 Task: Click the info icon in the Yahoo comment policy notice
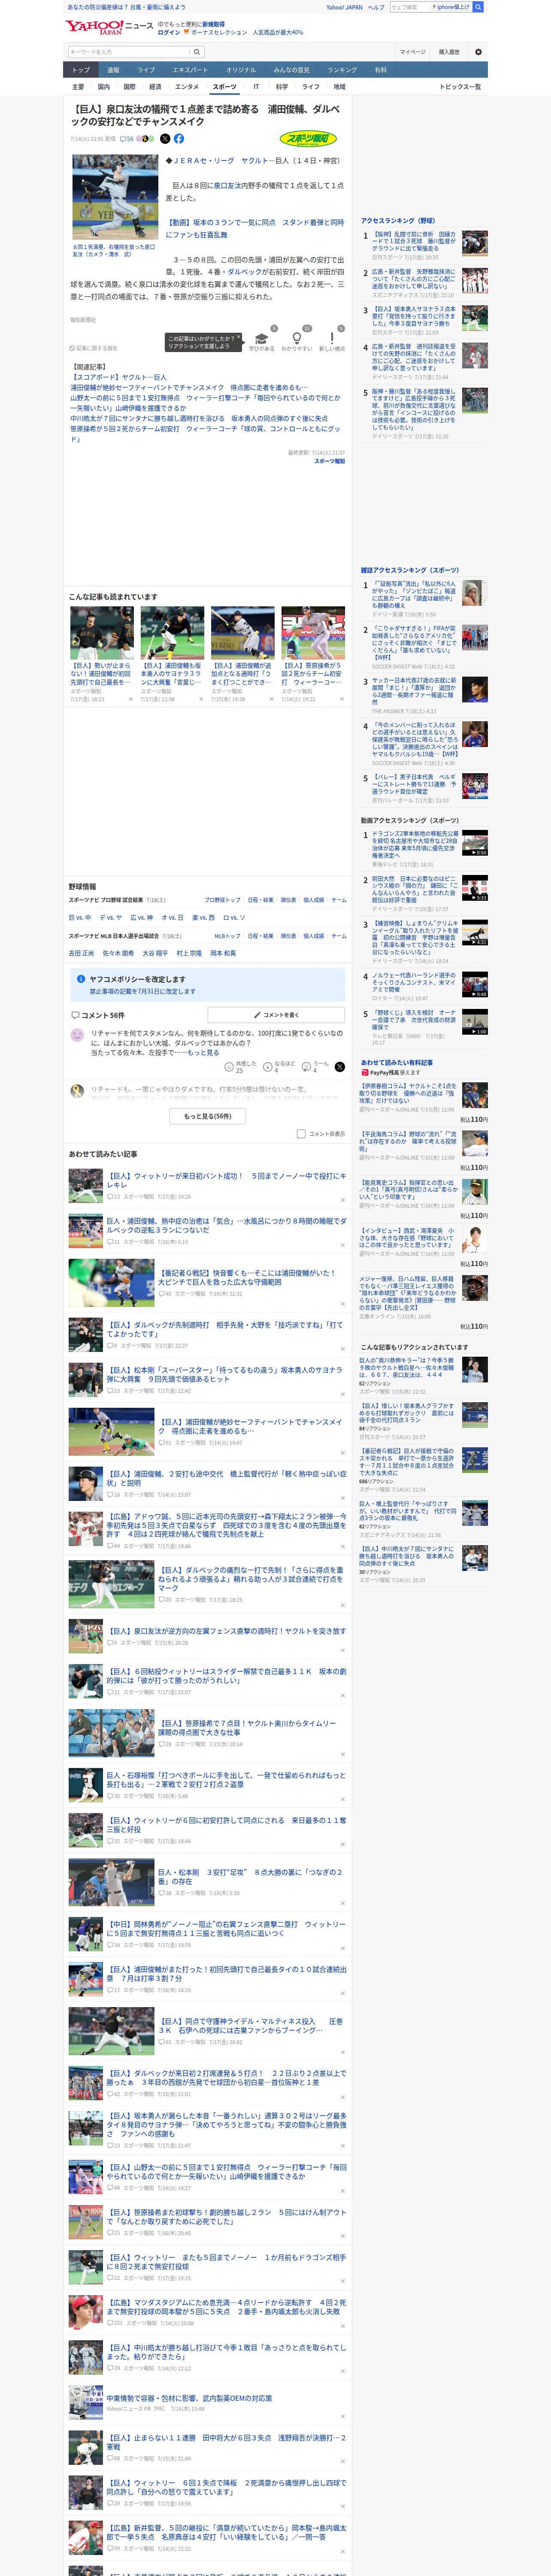pos(81,979)
